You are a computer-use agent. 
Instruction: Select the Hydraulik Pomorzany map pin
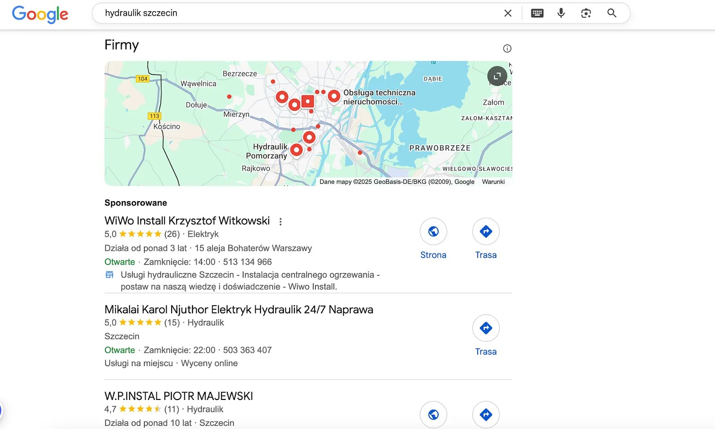coord(296,150)
